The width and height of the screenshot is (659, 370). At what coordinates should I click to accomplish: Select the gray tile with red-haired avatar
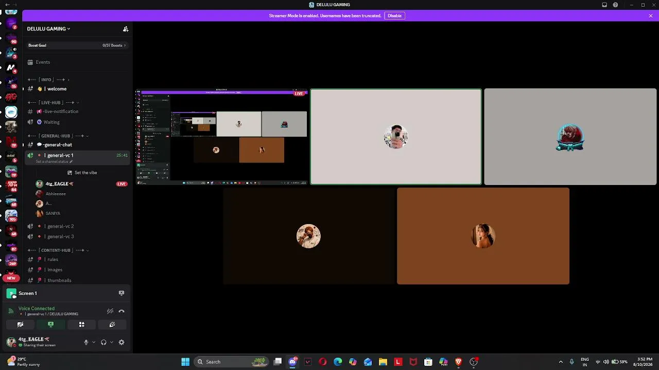570,137
